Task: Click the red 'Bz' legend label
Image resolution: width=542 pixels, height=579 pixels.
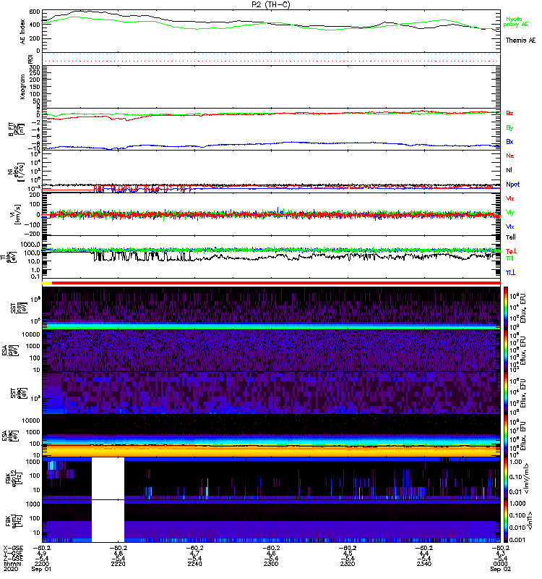Action: click(x=509, y=113)
